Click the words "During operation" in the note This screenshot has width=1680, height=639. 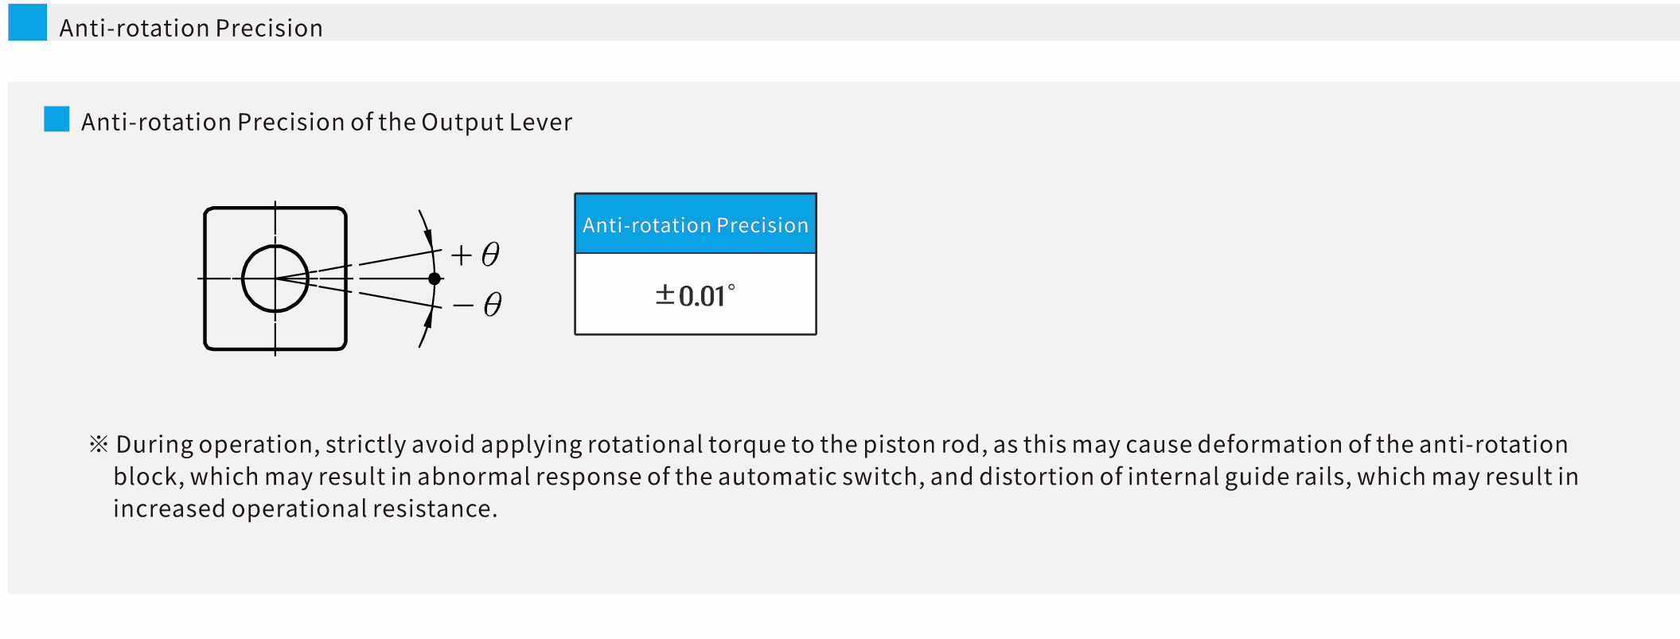coord(217,444)
